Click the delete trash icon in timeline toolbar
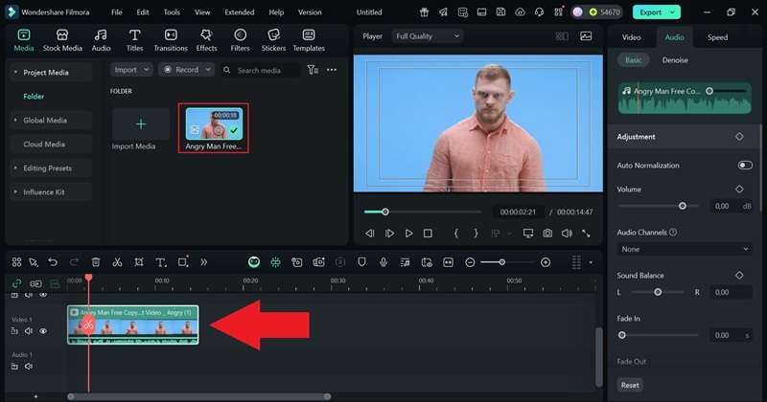The height and width of the screenshot is (402, 767). coord(96,262)
